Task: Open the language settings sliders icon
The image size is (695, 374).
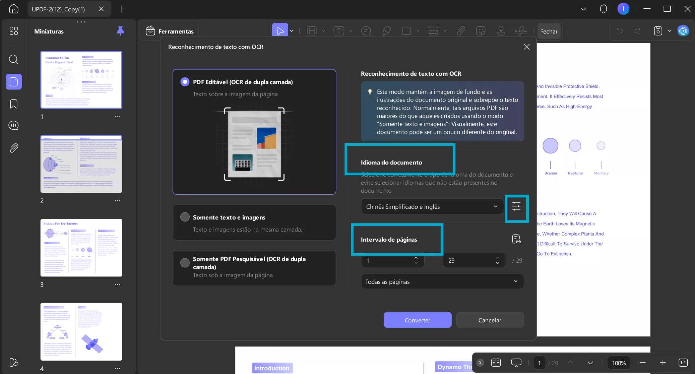Action: 516,206
